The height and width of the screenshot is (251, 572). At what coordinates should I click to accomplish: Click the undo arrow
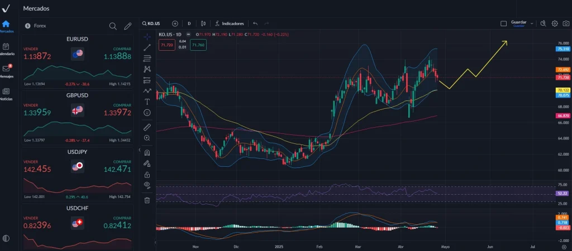(x=255, y=23)
